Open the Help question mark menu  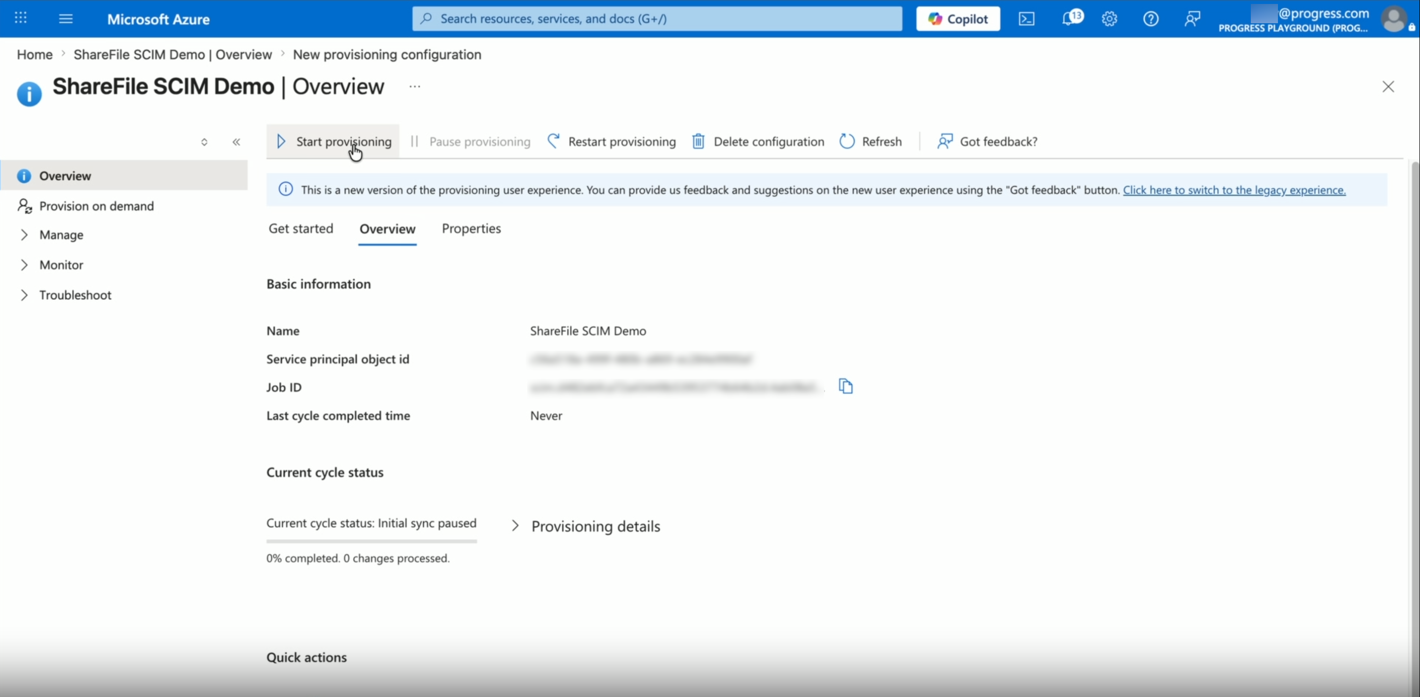tap(1150, 19)
